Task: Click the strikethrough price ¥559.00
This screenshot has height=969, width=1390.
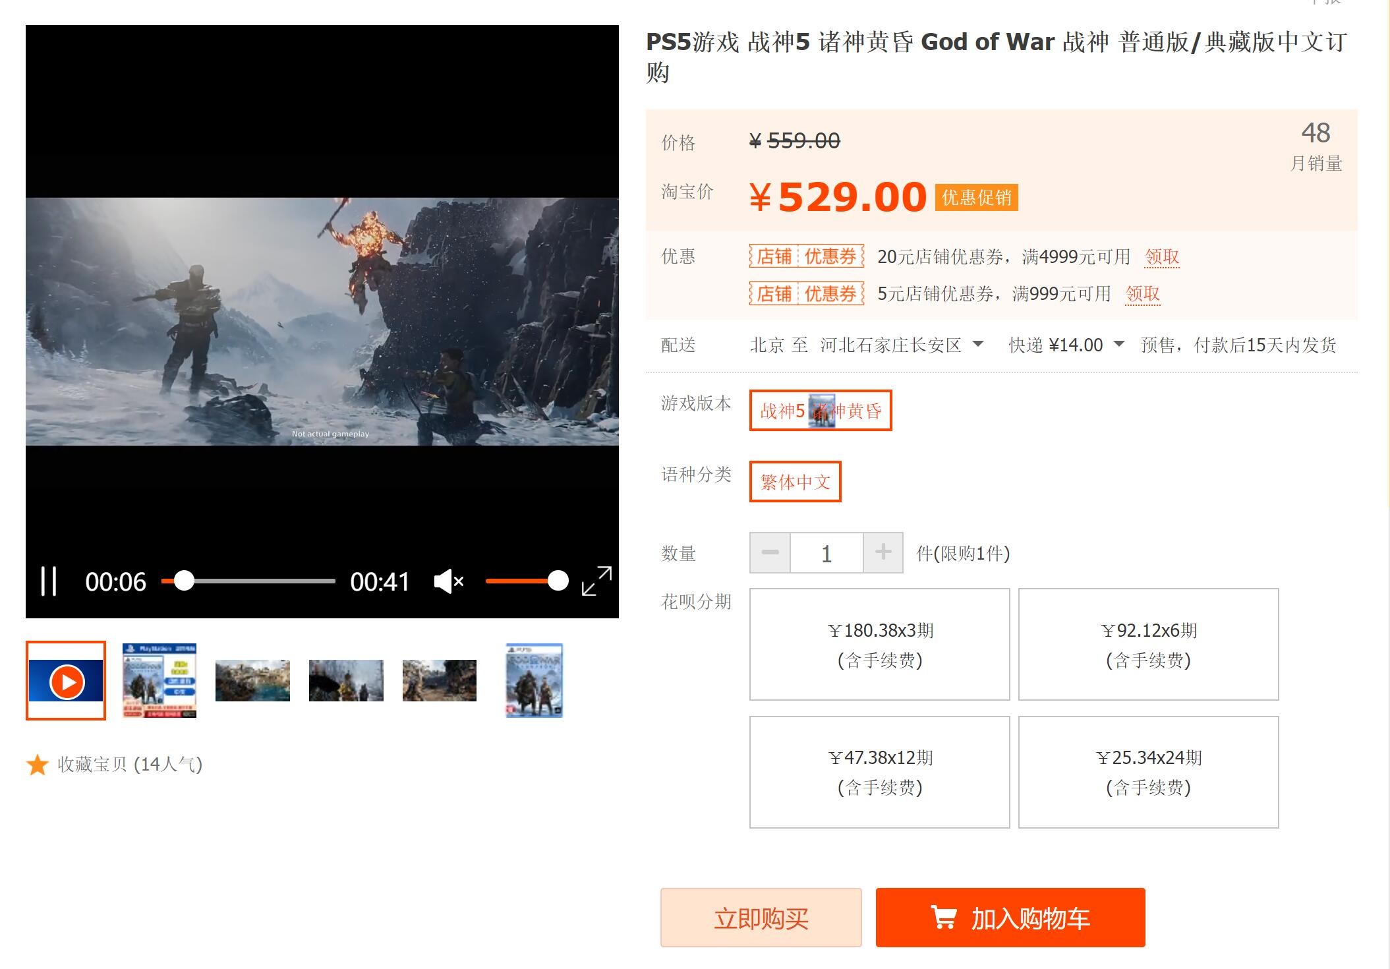Action: (x=795, y=140)
